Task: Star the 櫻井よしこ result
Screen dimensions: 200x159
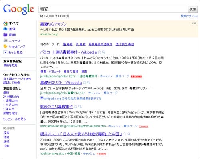Action: (125, 134)
